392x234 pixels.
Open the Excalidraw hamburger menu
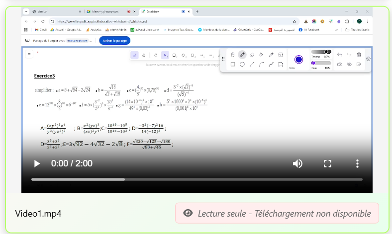tap(29, 54)
